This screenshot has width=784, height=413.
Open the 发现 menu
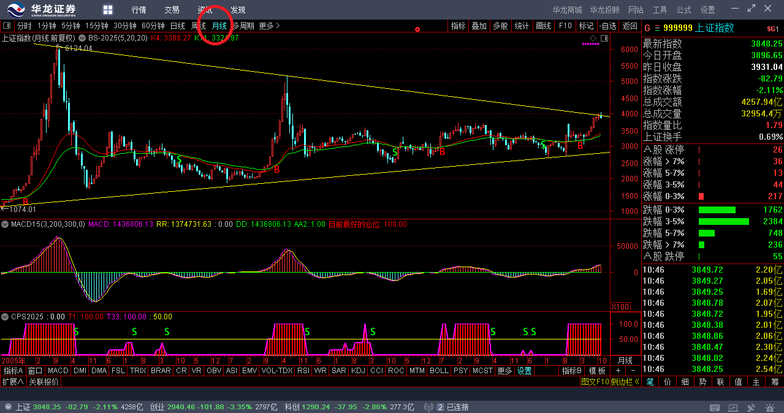(238, 10)
